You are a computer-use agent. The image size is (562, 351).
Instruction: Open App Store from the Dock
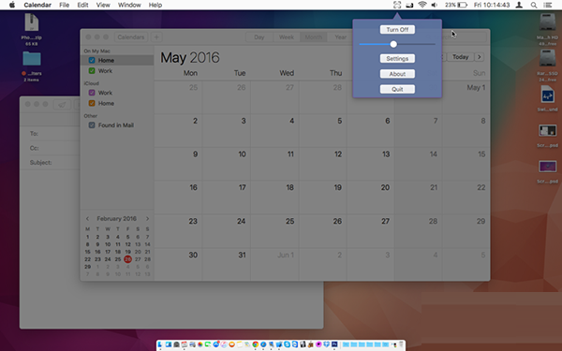pyautogui.click(x=215, y=344)
